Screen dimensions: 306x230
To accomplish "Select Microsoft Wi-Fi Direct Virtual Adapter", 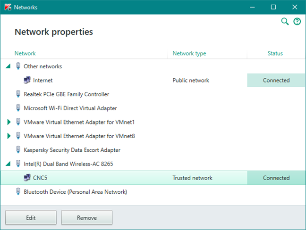I will tap(70, 108).
